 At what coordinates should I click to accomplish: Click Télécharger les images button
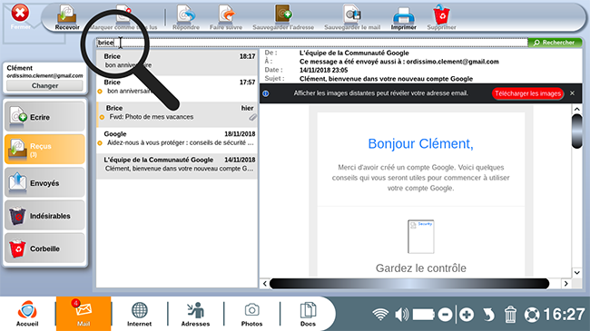(x=527, y=93)
